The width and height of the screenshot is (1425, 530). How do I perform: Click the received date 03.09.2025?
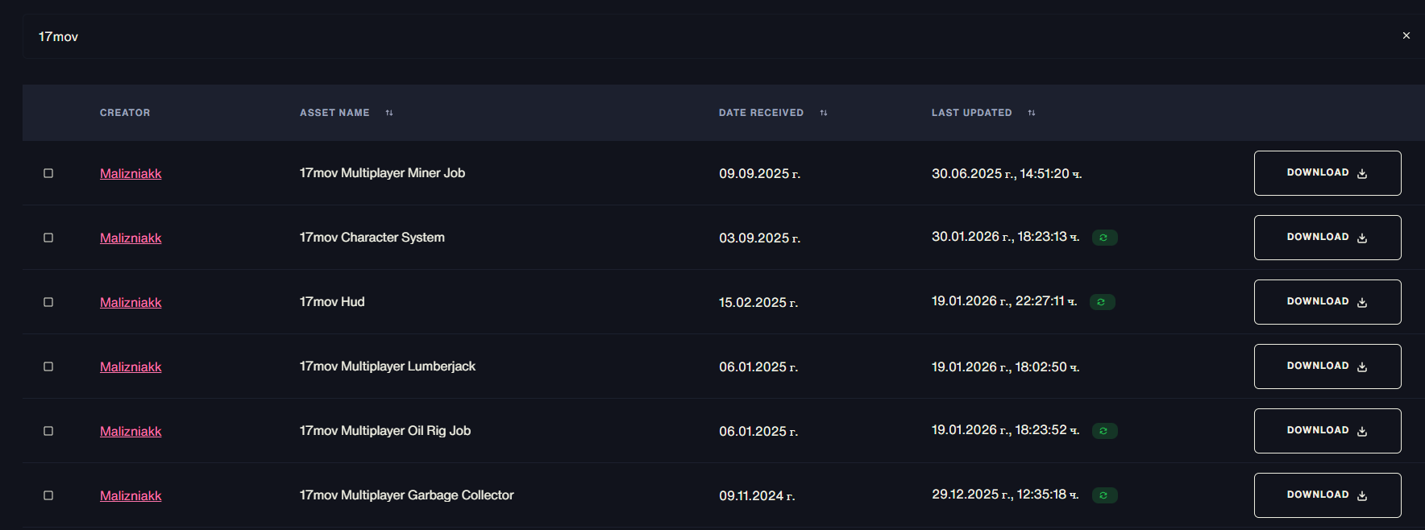pyautogui.click(x=759, y=238)
